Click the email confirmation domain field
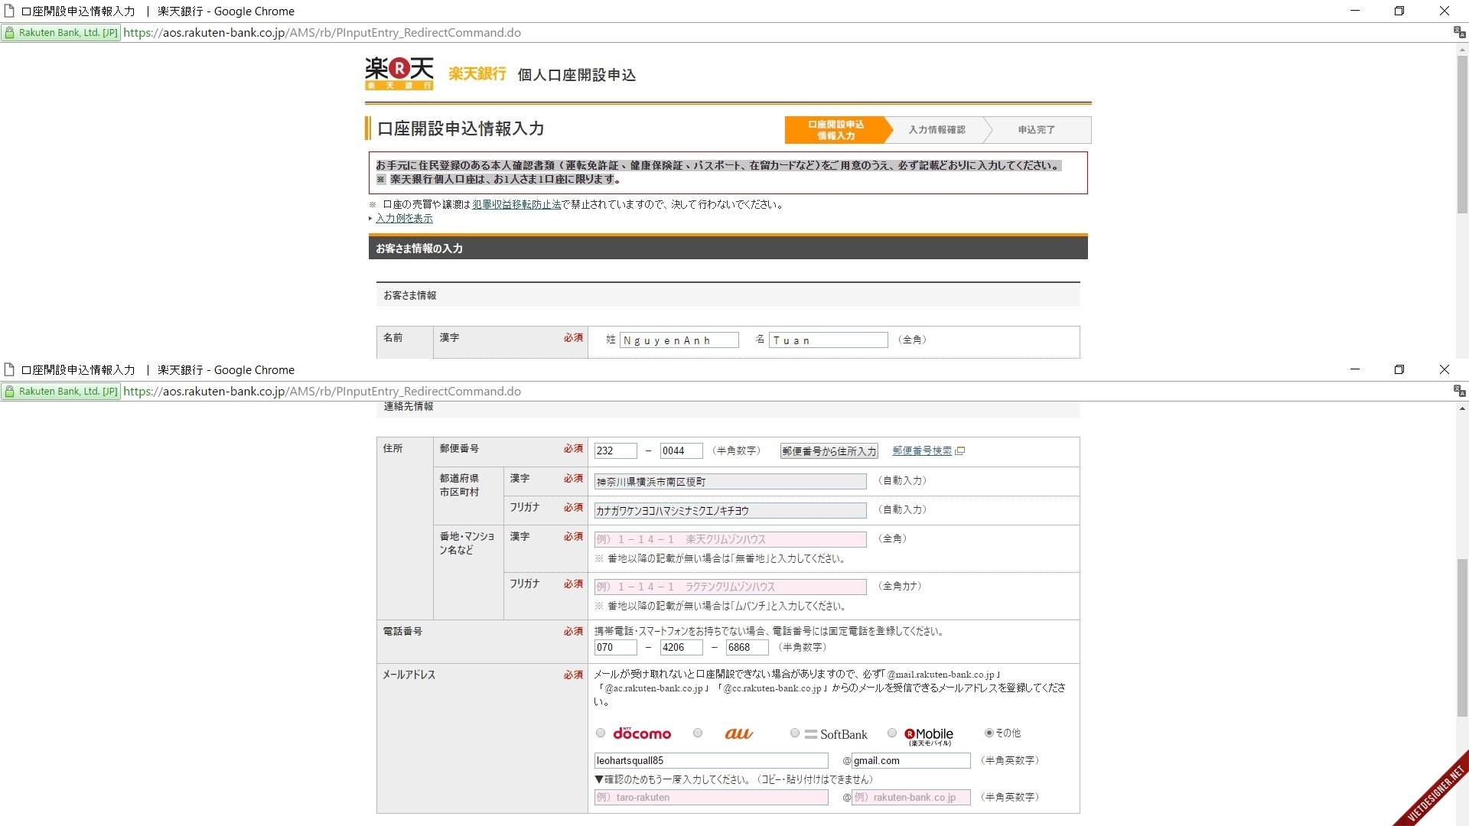Viewport: 1469px width, 826px height. [911, 797]
